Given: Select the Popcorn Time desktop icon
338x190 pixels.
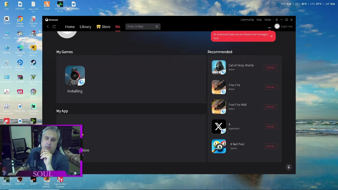Looking at the screenshot, I should pos(33,22).
